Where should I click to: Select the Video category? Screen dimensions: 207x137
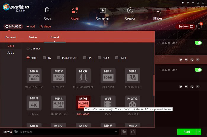(x=11, y=46)
